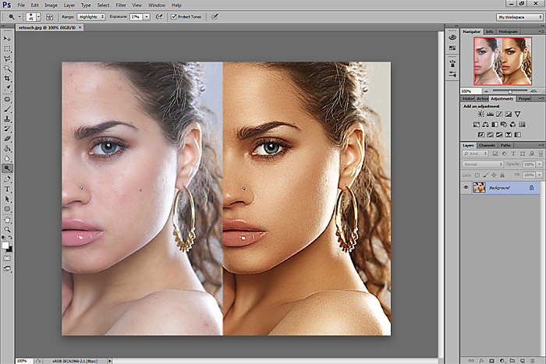
Task: Expand the Exposure value dropdown arrow
Action: tap(147, 16)
